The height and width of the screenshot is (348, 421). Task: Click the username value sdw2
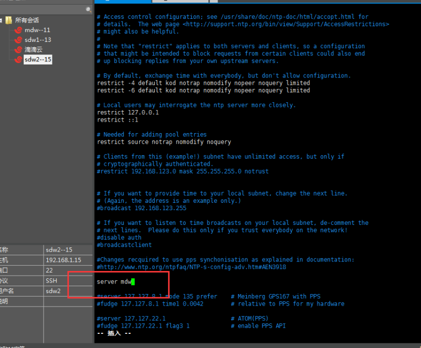point(53,291)
